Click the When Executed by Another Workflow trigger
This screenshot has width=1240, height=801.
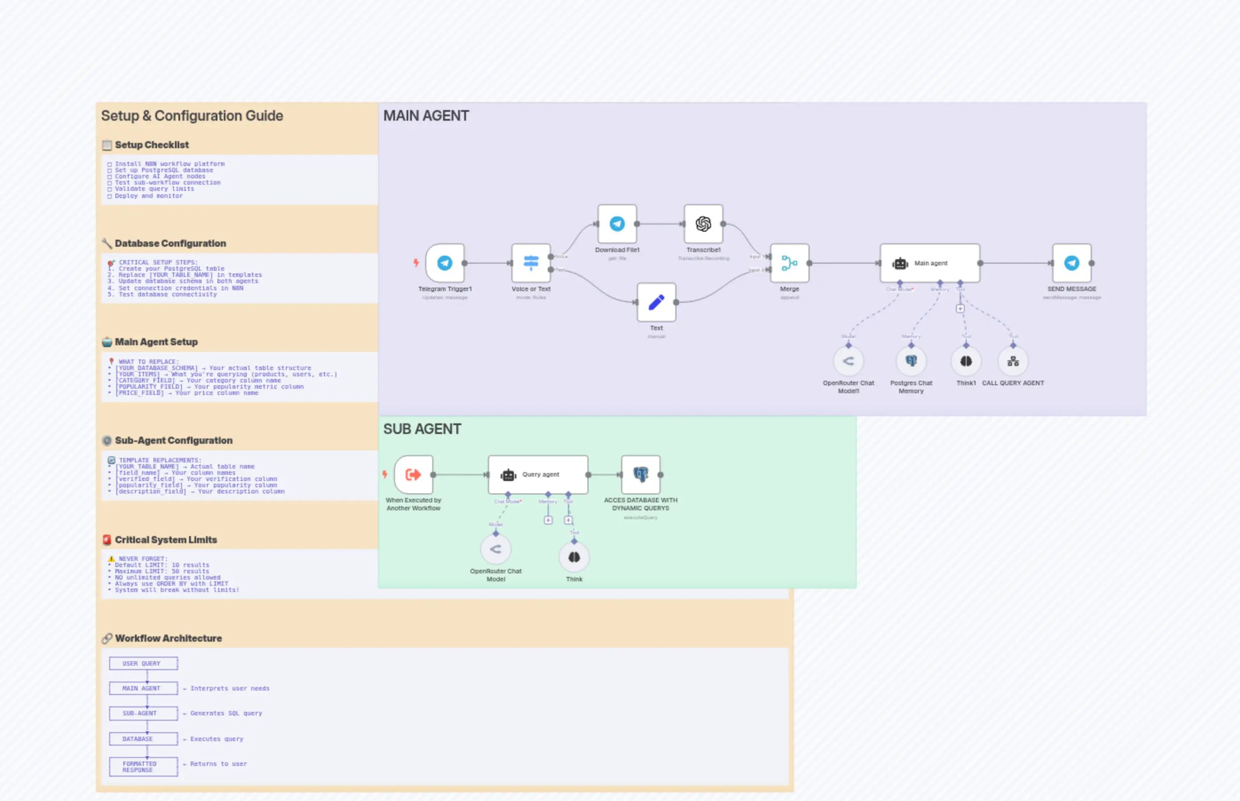tap(414, 474)
